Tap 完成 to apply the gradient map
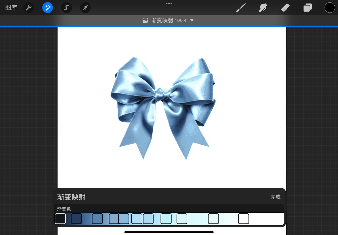The width and height of the screenshot is (338, 235). click(275, 197)
